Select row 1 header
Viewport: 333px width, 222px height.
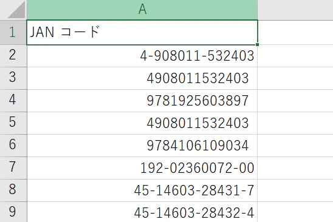point(13,32)
